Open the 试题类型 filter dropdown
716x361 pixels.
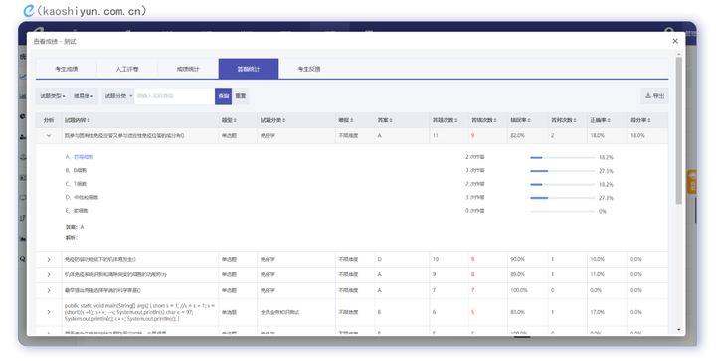(x=53, y=96)
